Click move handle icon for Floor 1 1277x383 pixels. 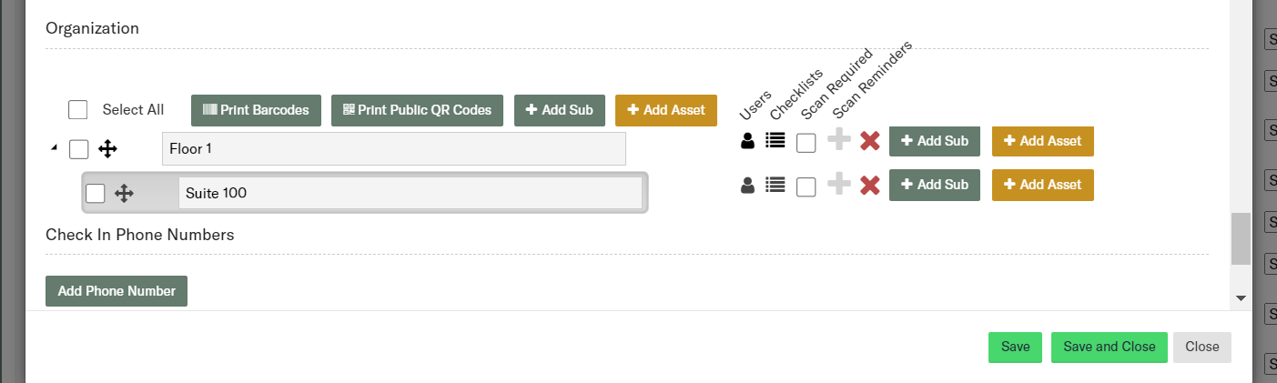pyautogui.click(x=107, y=148)
